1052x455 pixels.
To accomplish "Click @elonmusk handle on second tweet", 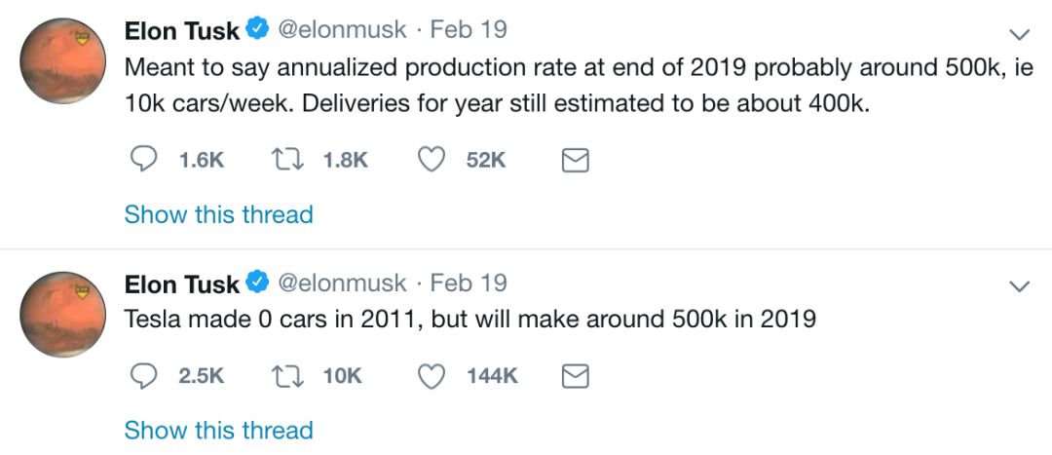I will [x=342, y=283].
